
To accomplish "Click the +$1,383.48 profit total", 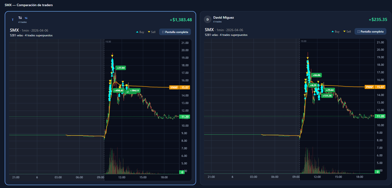I will click(x=181, y=20).
